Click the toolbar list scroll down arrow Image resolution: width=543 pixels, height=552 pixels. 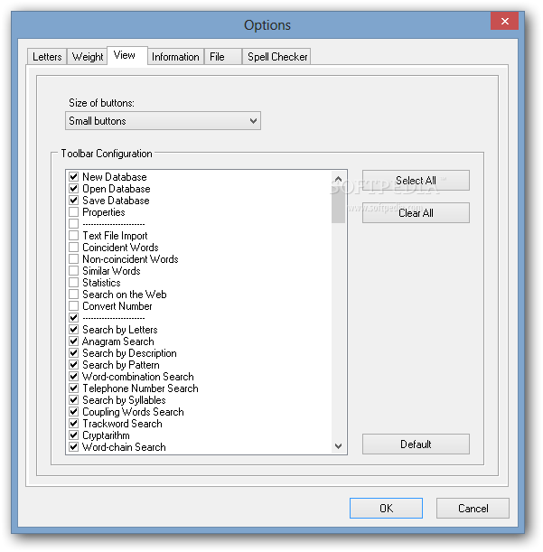(338, 446)
